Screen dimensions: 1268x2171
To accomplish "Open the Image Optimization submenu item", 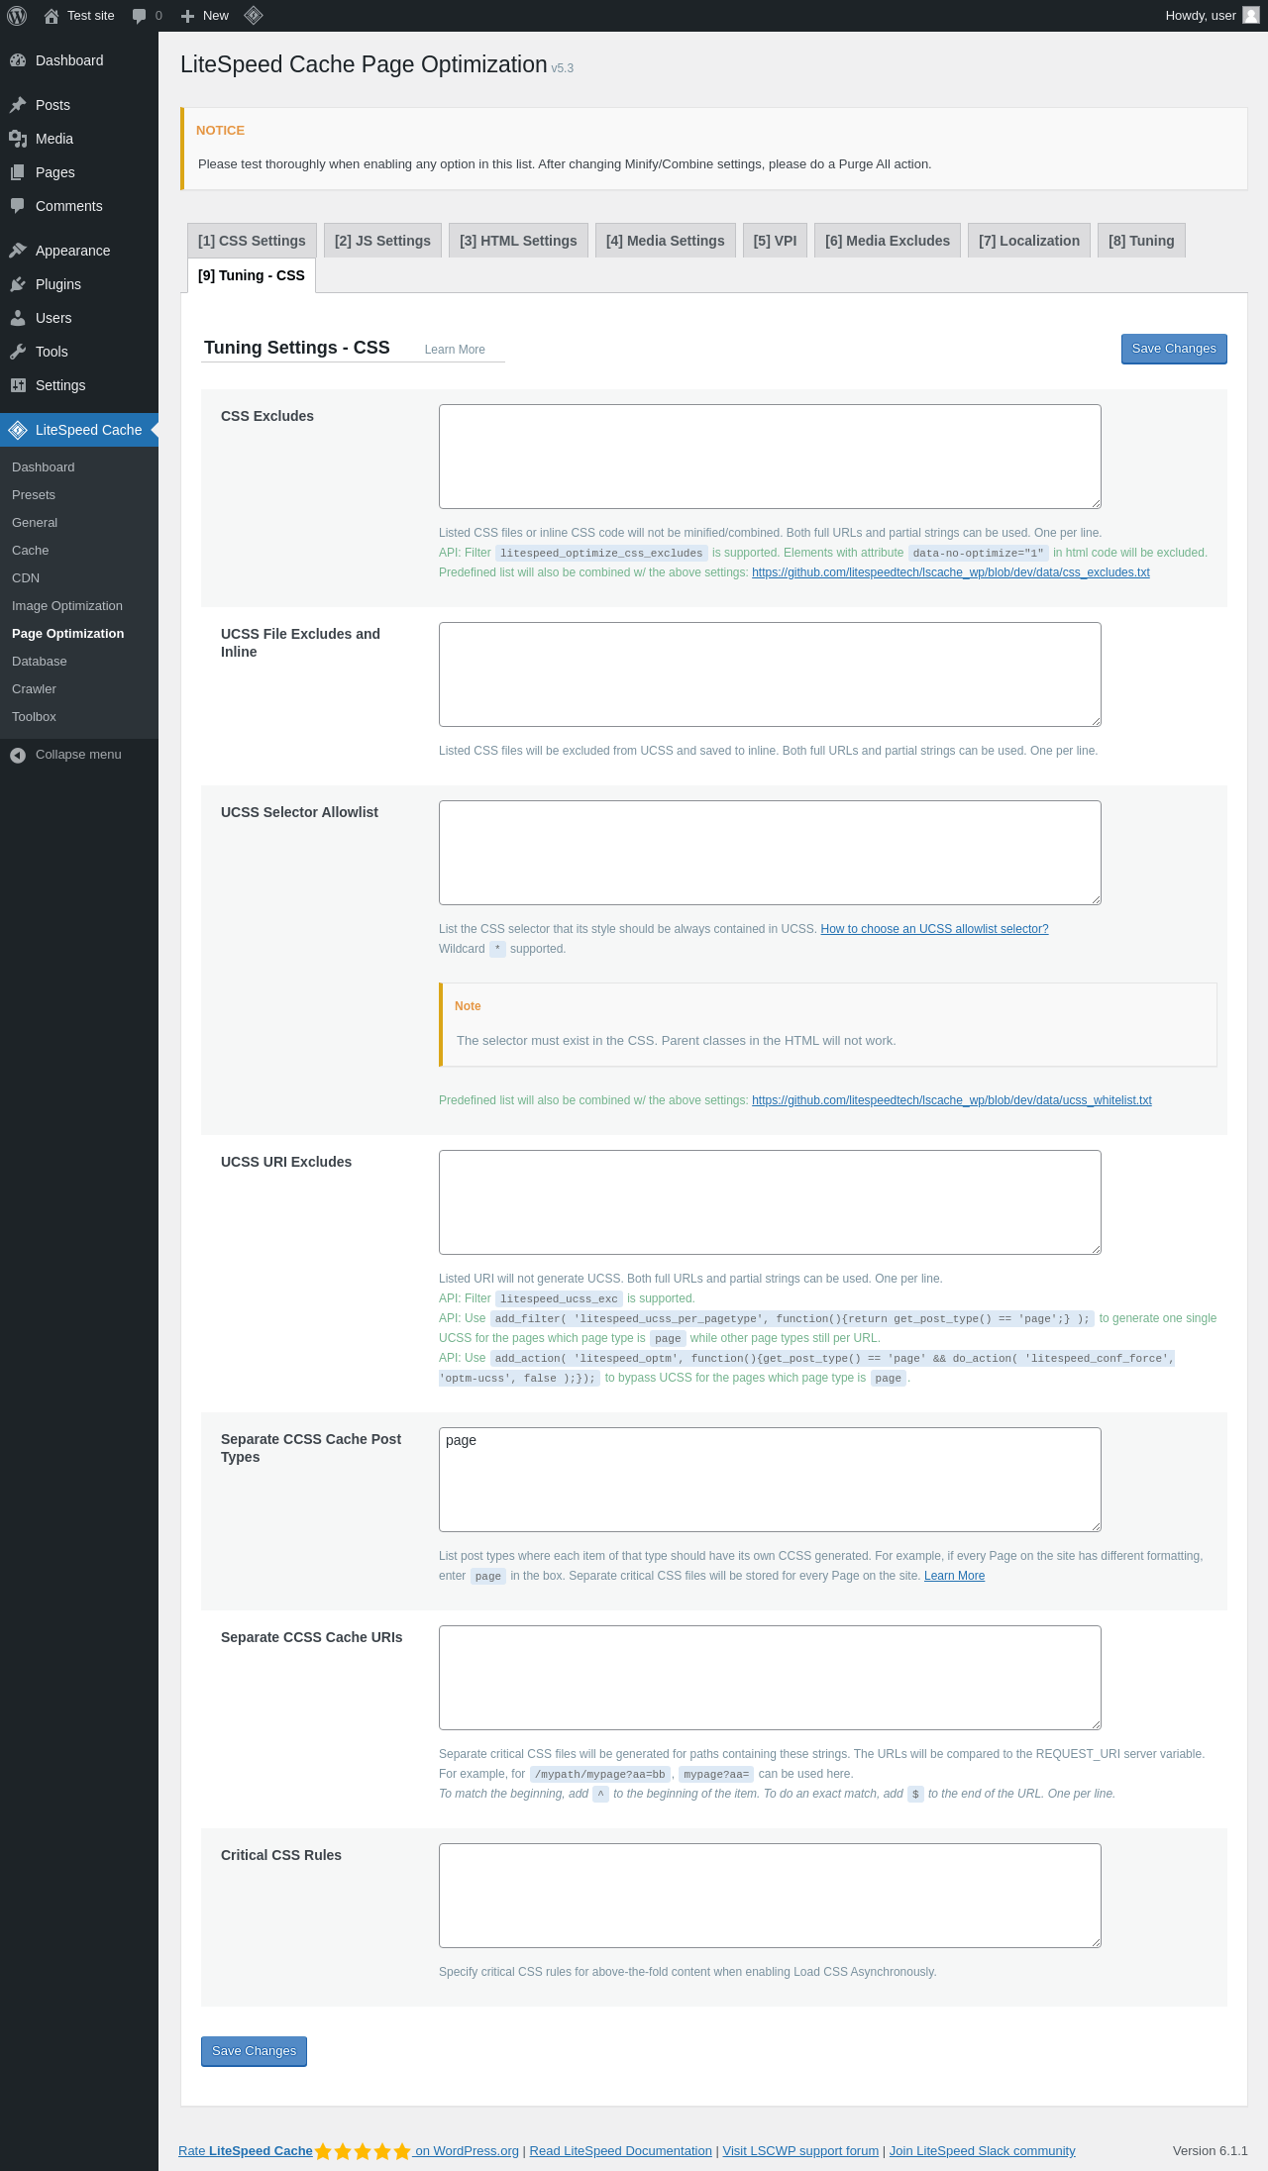I will (67, 606).
